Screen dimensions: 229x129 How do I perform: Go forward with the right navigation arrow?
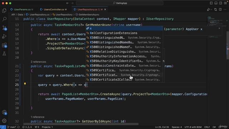coord(72,3)
